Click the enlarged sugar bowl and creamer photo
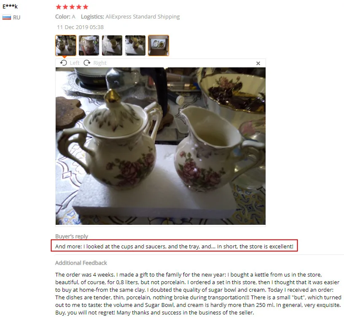 coord(160,146)
